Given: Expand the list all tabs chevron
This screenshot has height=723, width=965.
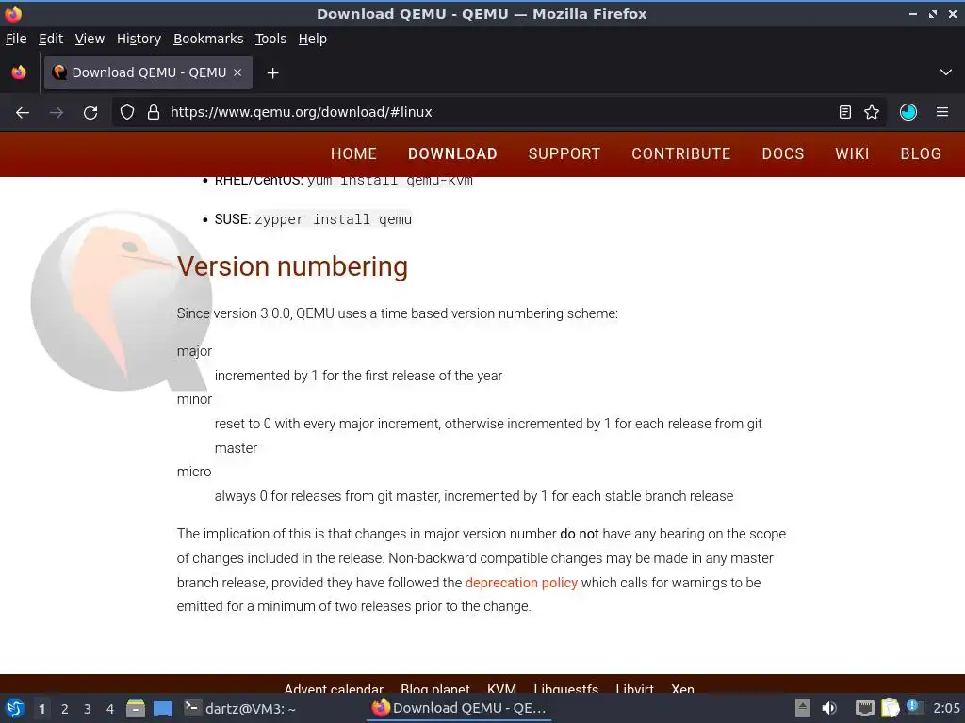Looking at the screenshot, I should [x=946, y=72].
